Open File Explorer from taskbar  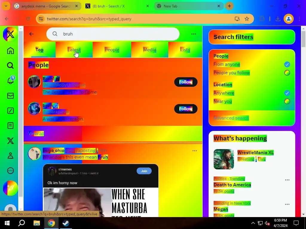[36, 223]
